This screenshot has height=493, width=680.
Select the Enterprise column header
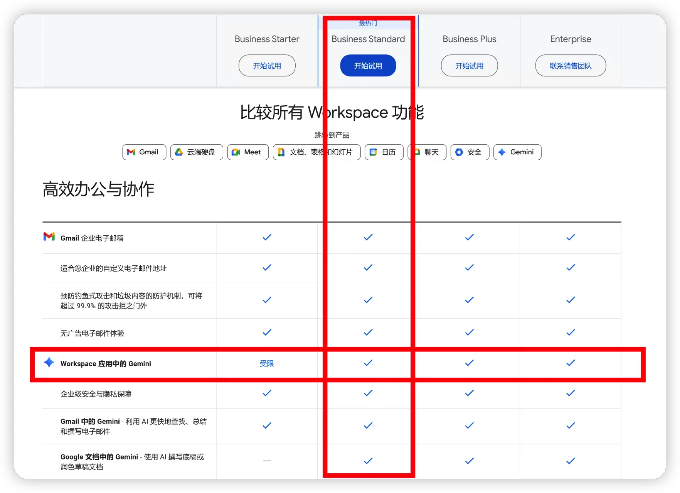pyautogui.click(x=570, y=39)
